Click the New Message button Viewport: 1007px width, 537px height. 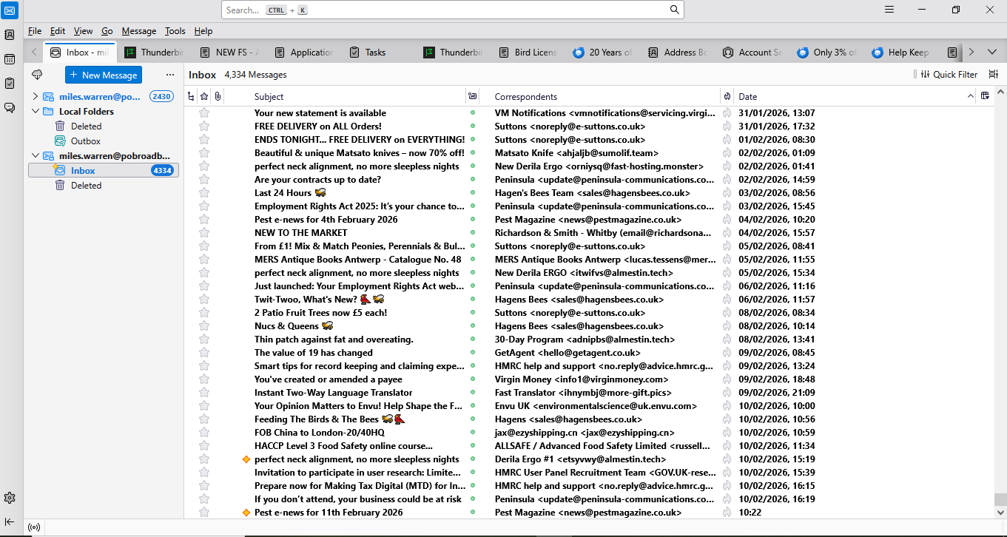coord(103,75)
